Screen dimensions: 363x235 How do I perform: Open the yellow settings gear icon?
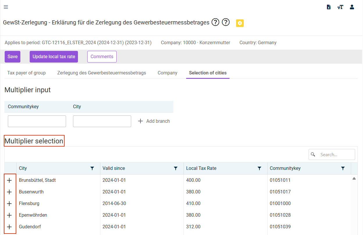click(240, 23)
